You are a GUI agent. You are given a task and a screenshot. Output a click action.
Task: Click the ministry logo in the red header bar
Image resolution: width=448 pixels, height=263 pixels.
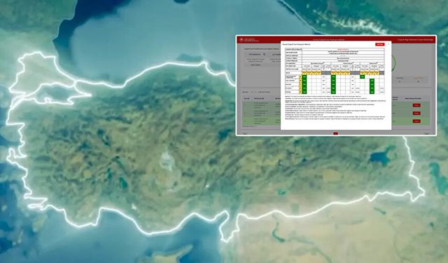tap(241, 39)
